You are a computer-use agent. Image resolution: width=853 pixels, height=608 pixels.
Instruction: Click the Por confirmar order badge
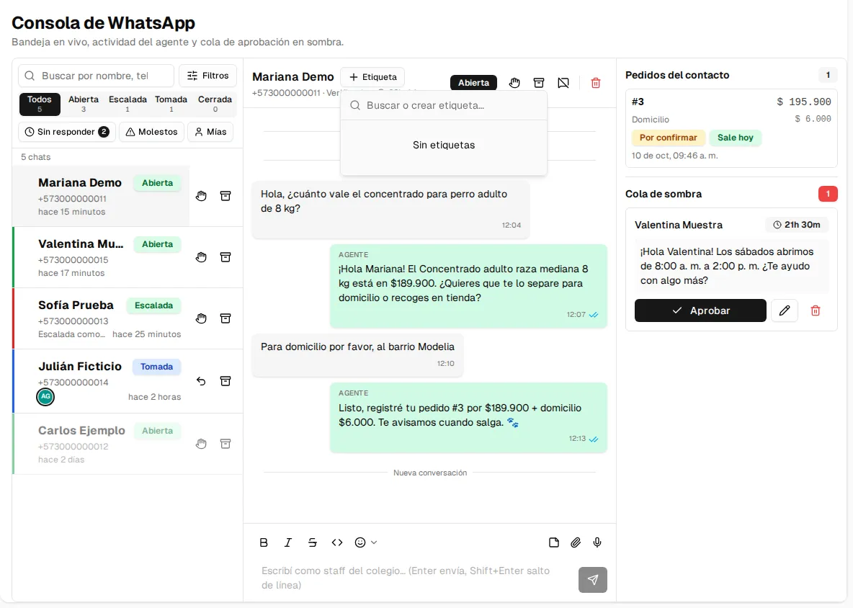point(668,138)
